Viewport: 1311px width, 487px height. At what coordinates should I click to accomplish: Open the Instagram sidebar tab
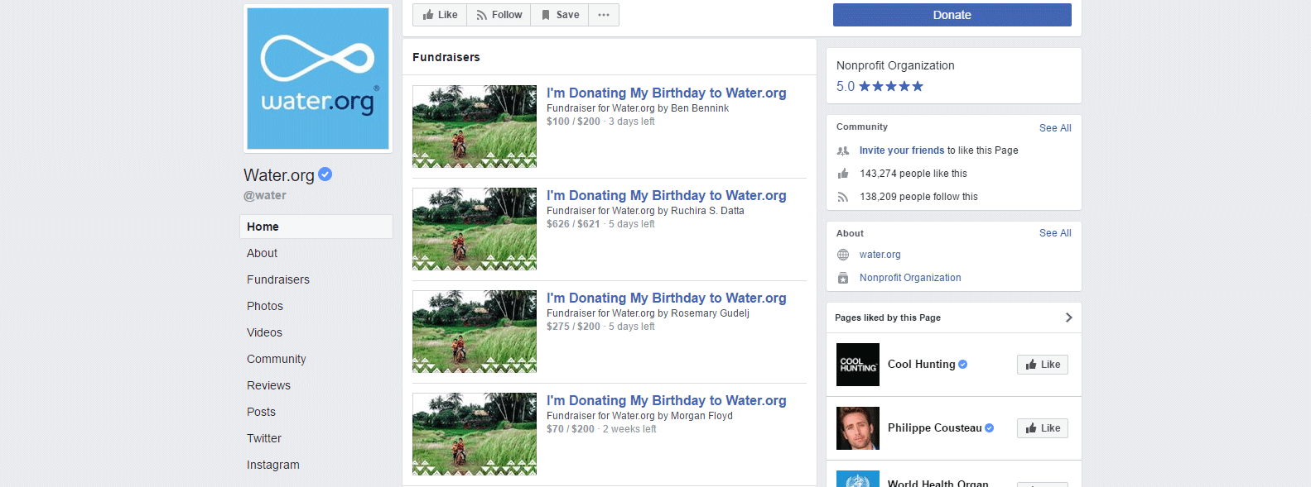[x=273, y=465]
